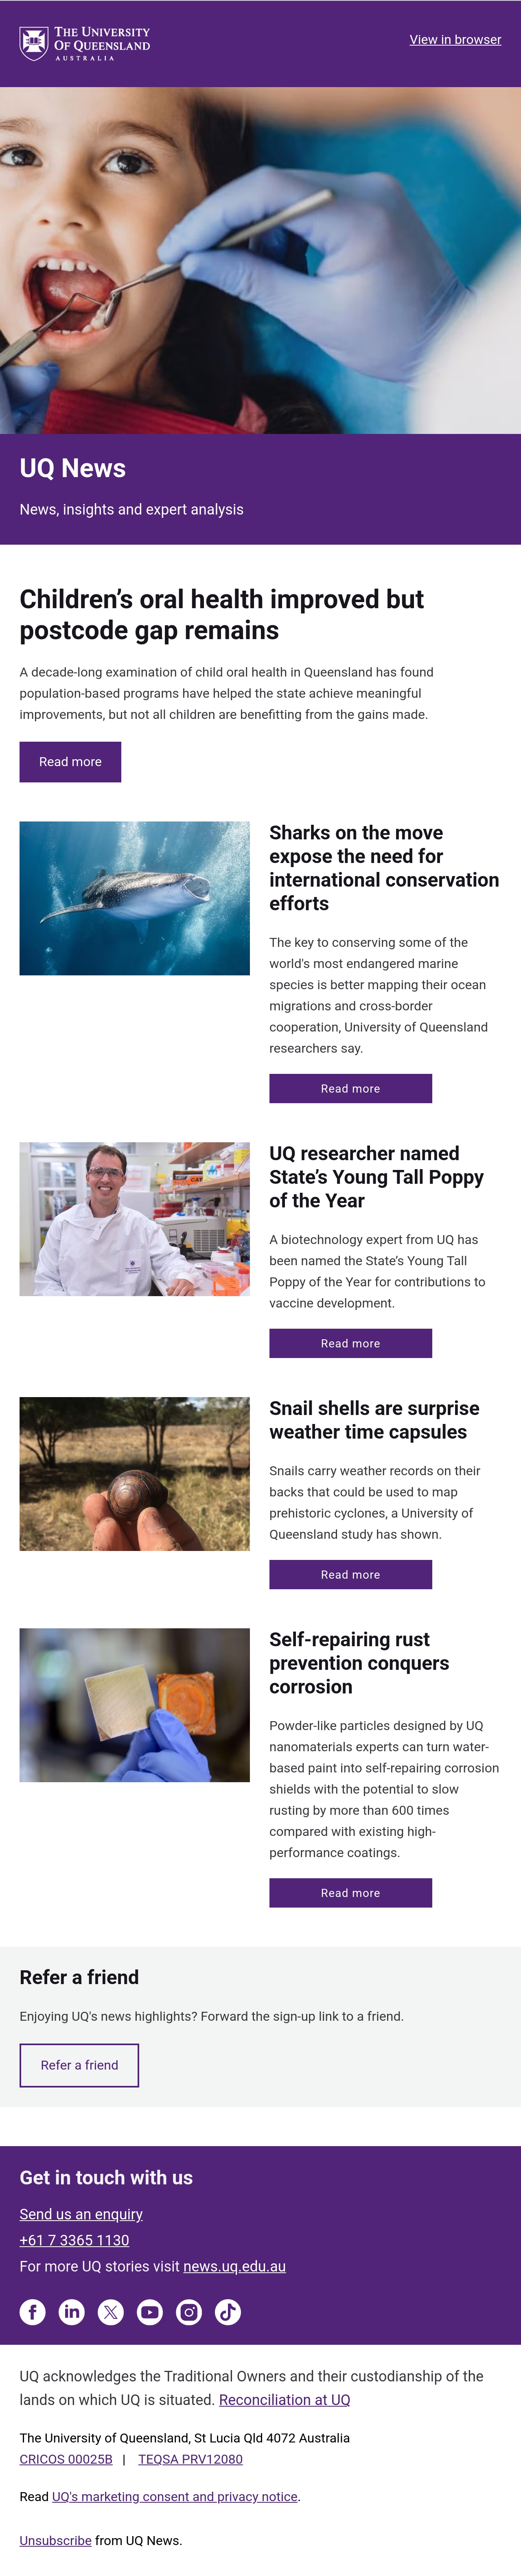
Task: Read more about children's oral health
Action: 70,762
